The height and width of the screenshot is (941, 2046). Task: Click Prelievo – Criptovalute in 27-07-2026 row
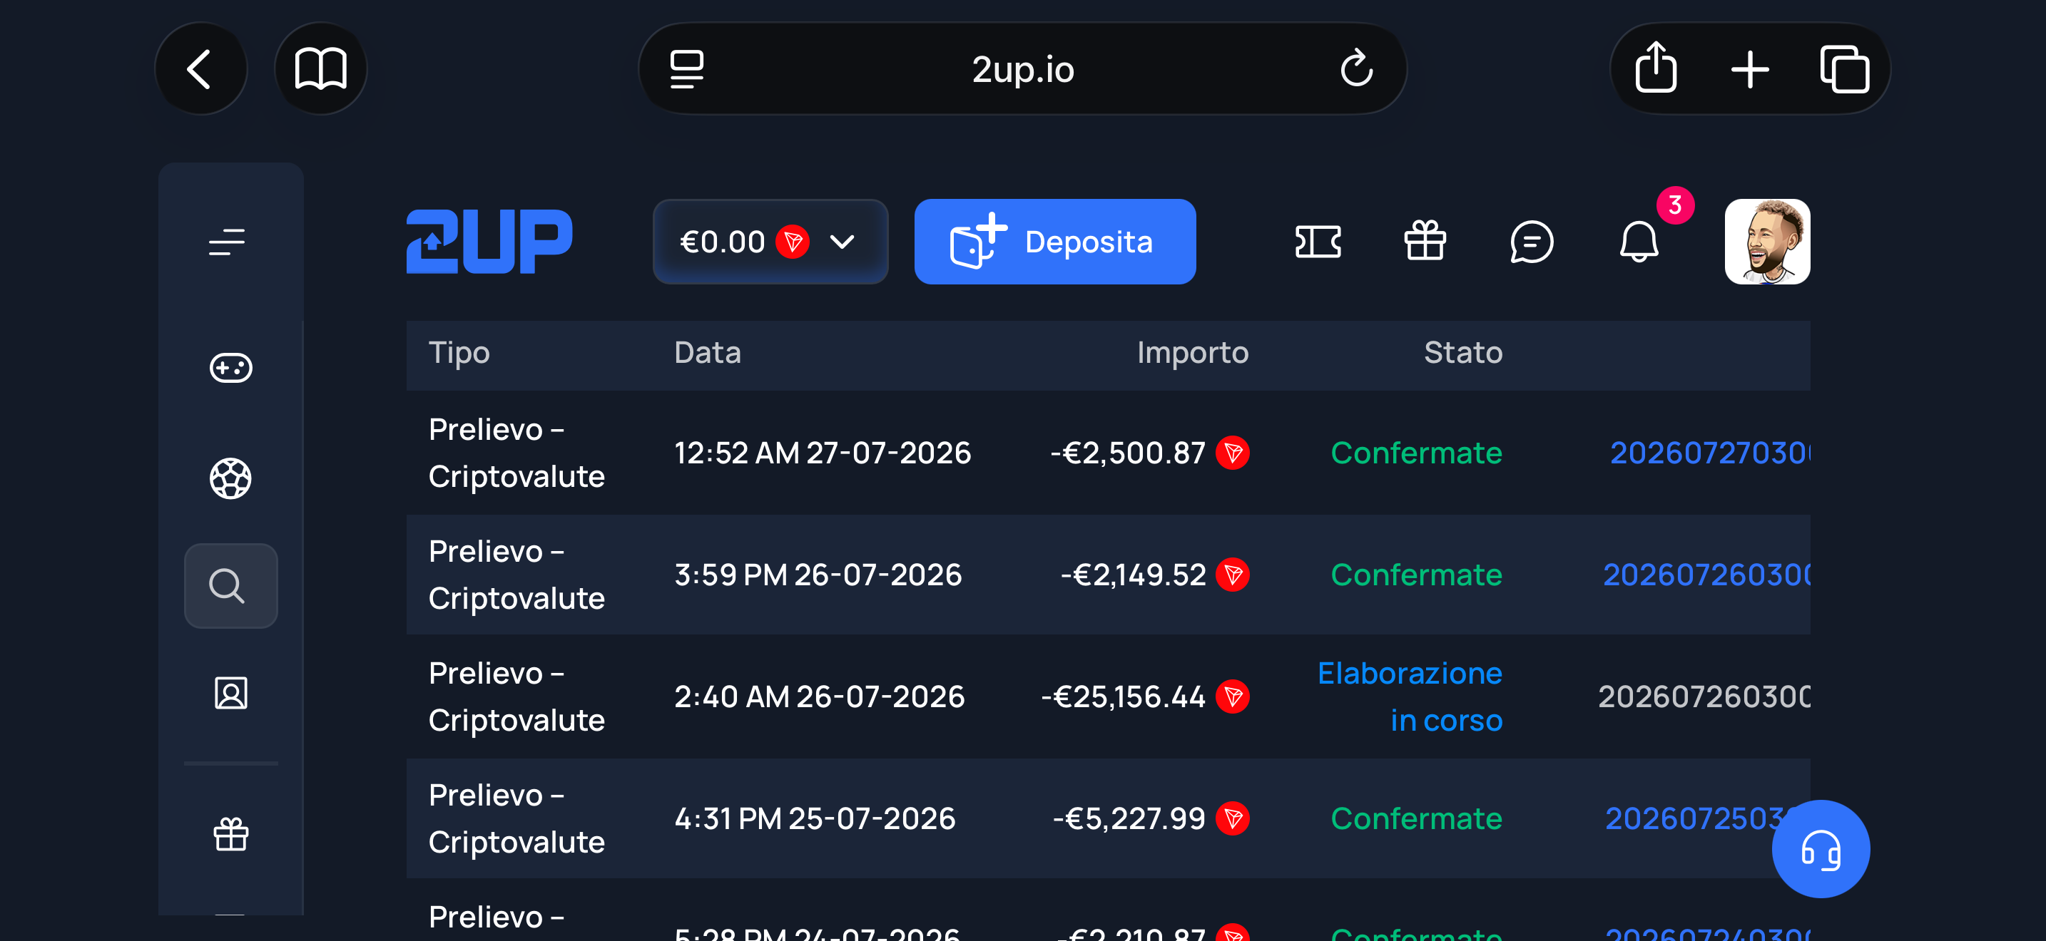click(x=516, y=453)
